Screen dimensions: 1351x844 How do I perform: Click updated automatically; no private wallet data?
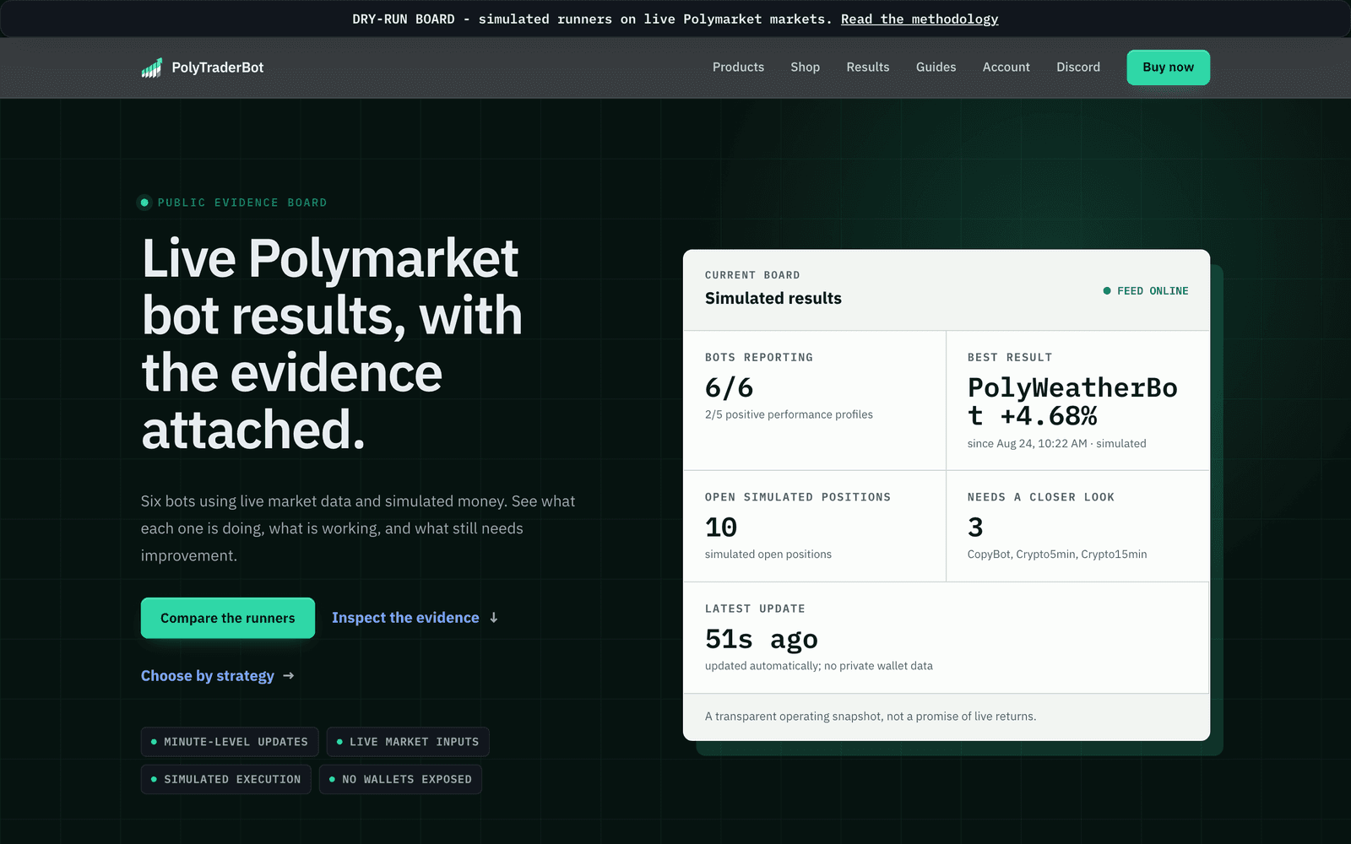pos(819,666)
